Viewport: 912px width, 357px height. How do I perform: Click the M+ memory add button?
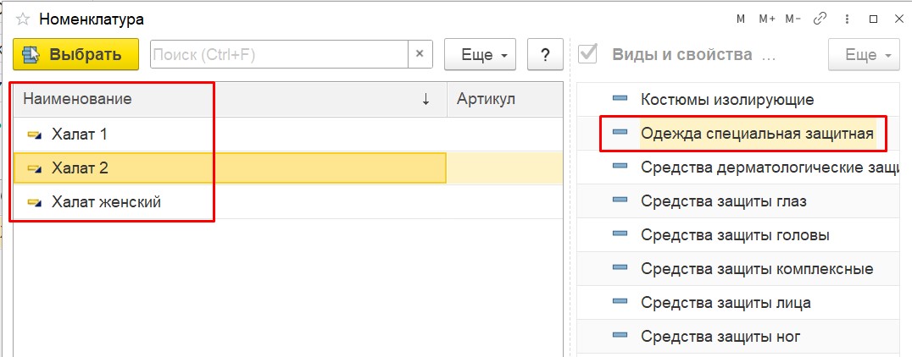coord(767,19)
